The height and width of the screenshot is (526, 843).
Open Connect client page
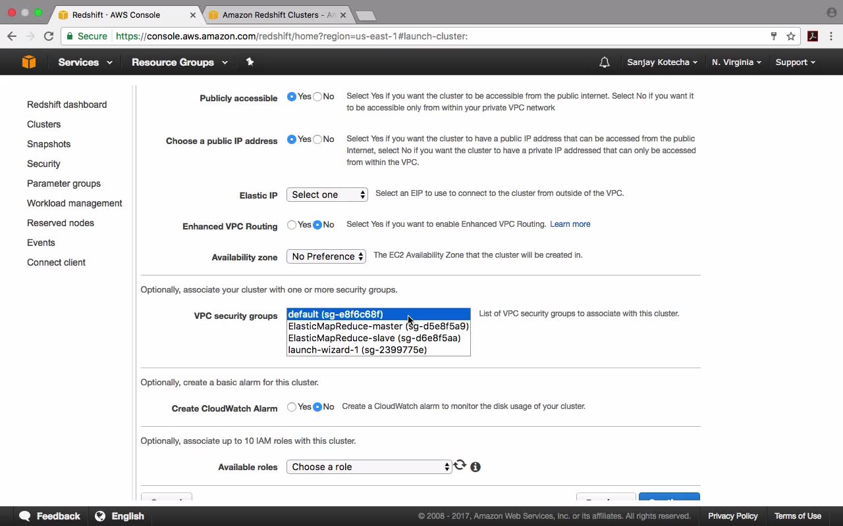(56, 262)
